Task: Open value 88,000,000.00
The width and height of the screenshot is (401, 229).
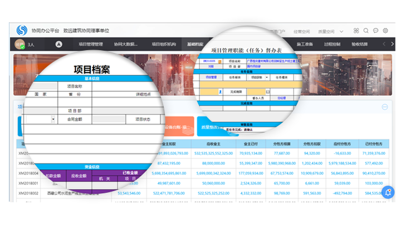Action: tap(213, 163)
